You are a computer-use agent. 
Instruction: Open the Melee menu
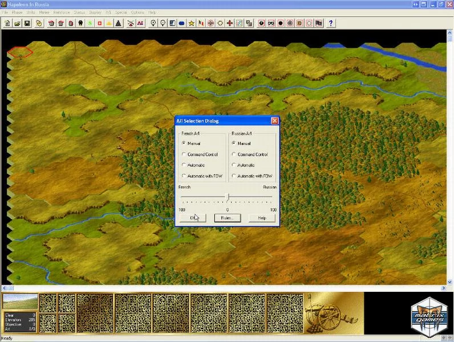(x=44, y=12)
